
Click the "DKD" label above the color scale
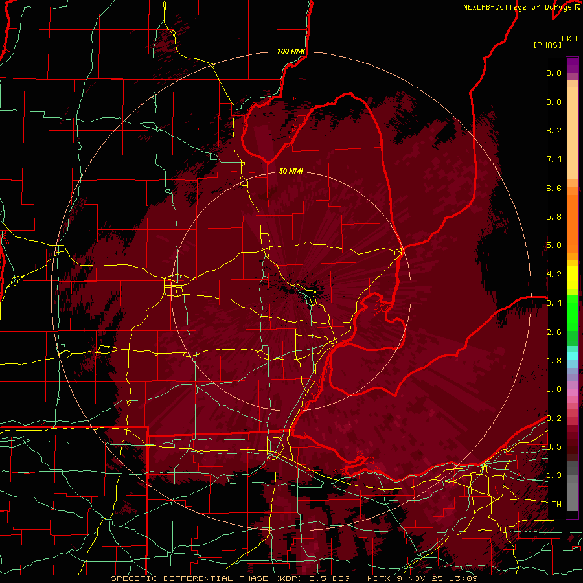click(x=569, y=39)
